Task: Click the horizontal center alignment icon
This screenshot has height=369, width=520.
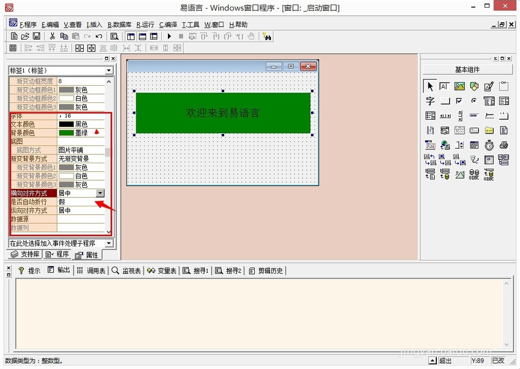Action: (x=80, y=48)
